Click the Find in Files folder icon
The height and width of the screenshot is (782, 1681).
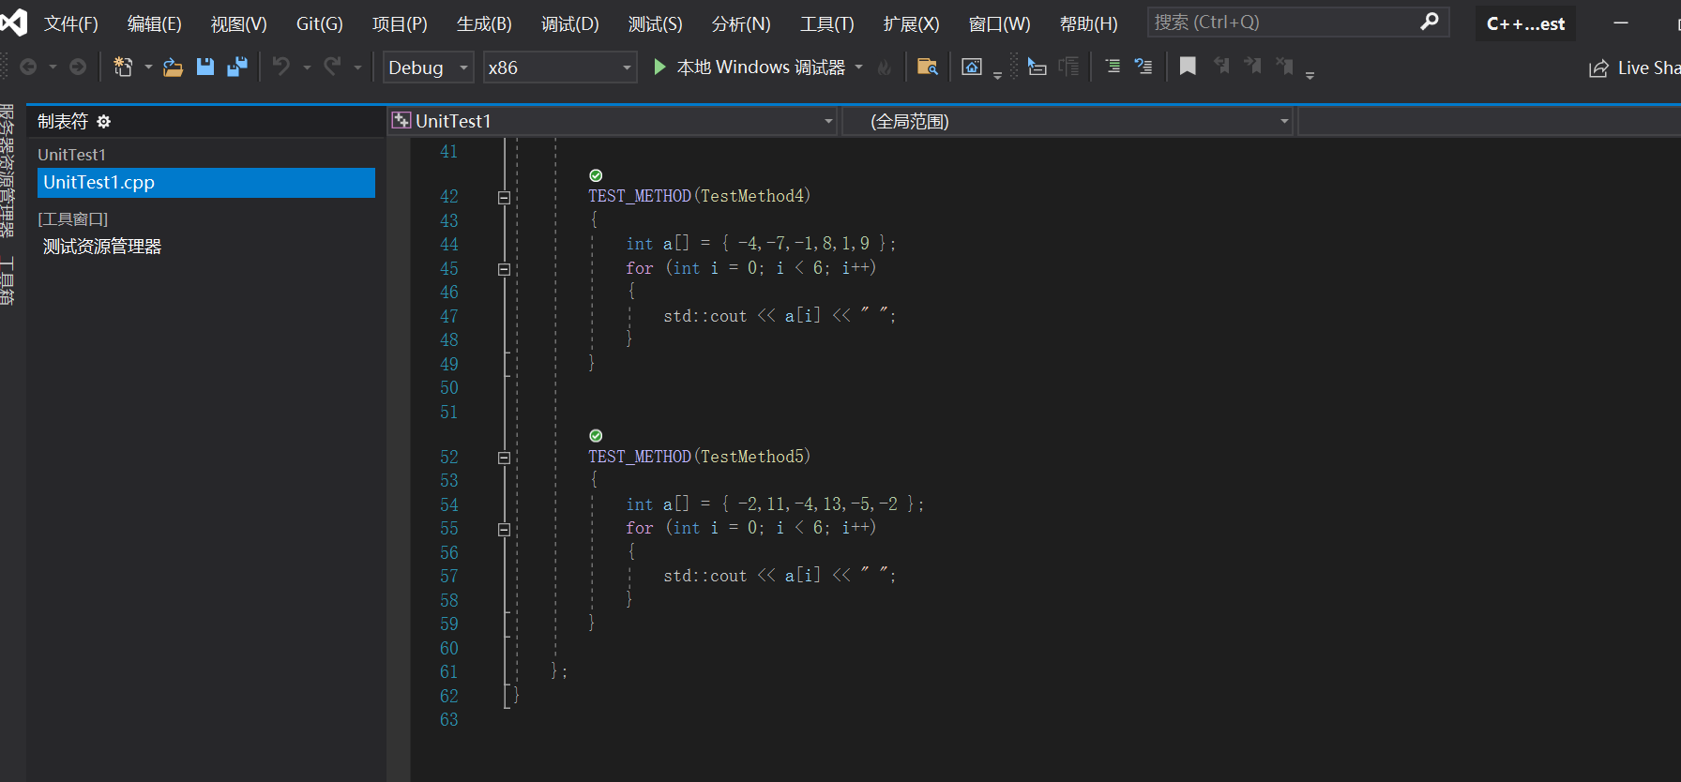[927, 67]
